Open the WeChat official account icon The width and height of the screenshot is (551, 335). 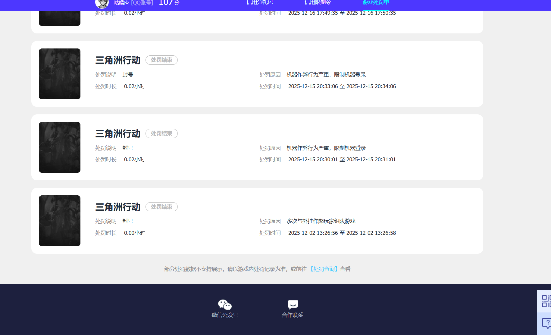(x=225, y=305)
